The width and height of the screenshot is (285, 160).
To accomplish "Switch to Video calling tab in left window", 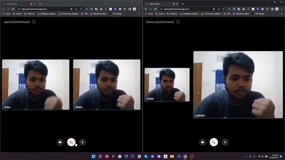I will click(x=19, y=4).
